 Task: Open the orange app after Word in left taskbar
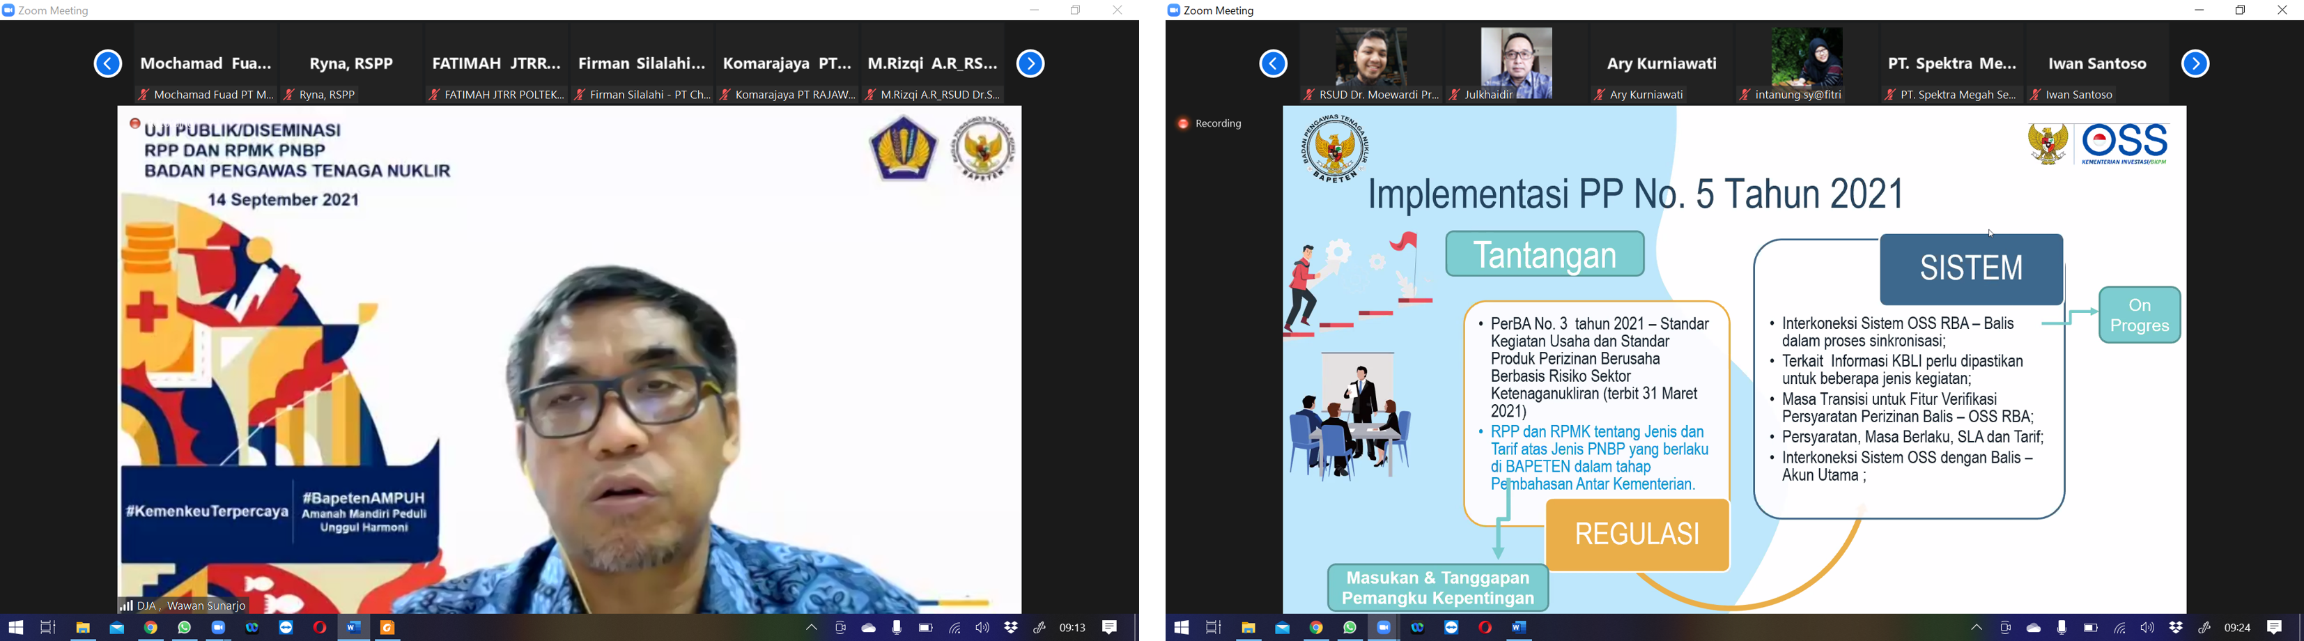388,628
